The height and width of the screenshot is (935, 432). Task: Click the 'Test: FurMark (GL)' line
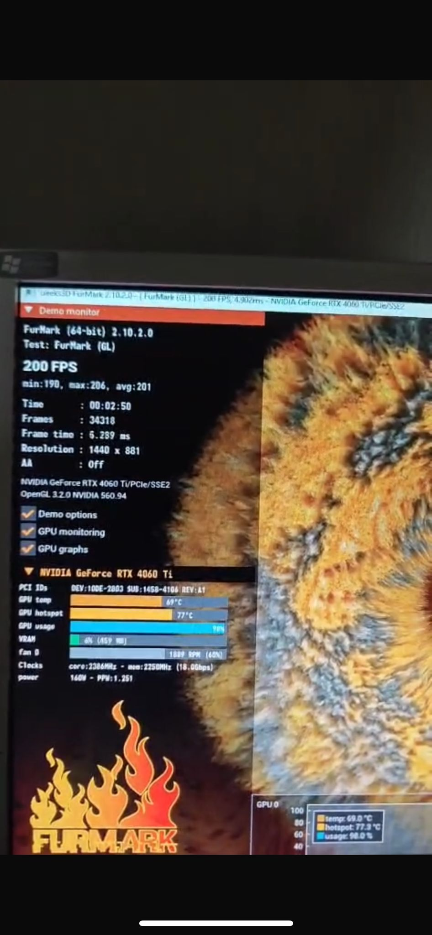click(69, 345)
